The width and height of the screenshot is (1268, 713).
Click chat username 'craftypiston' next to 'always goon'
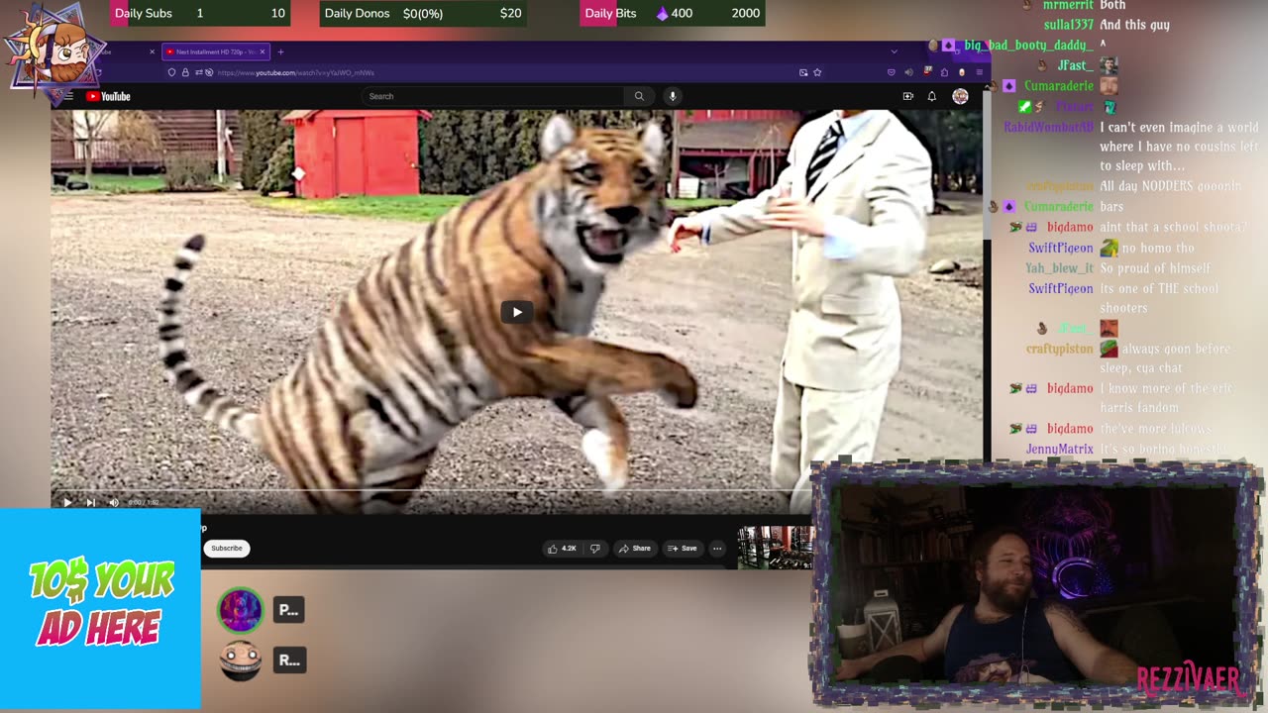(x=1060, y=349)
